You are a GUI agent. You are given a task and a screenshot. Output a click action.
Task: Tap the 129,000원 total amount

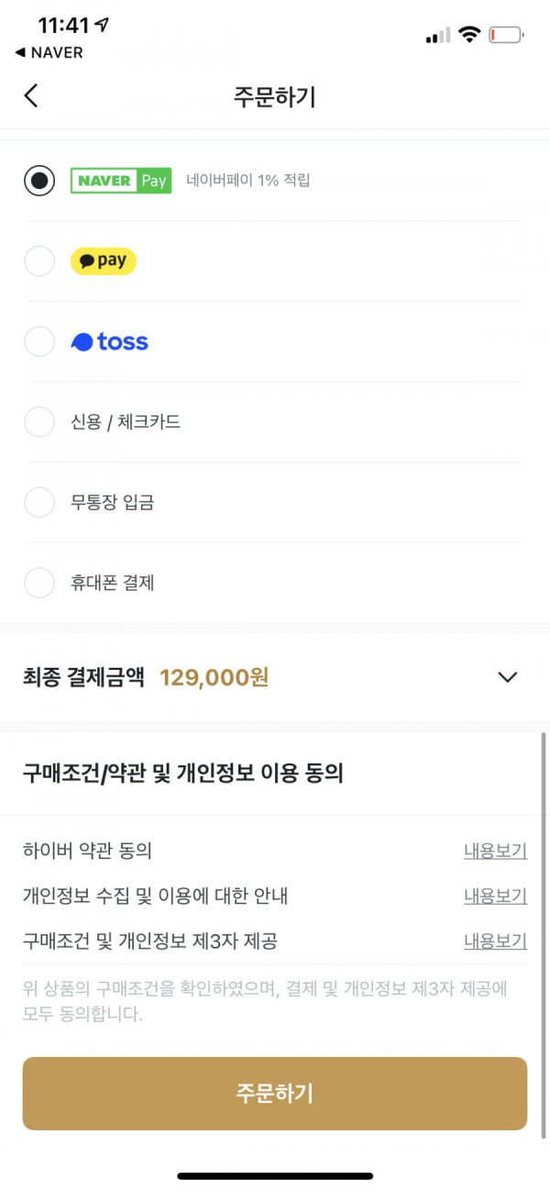(214, 677)
